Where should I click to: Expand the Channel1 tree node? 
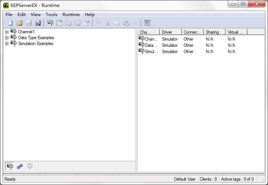tap(7, 32)
